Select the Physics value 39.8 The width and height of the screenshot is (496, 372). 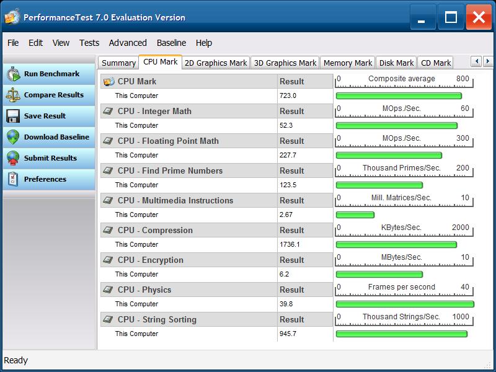[x=286, y=304]
